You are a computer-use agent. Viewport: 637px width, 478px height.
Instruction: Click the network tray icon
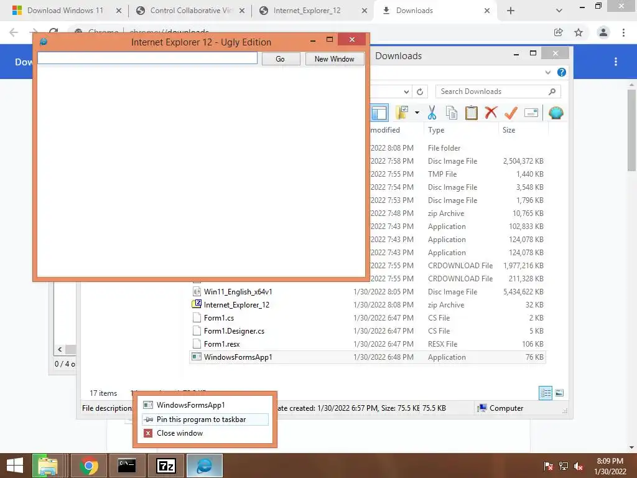(564, 466)
